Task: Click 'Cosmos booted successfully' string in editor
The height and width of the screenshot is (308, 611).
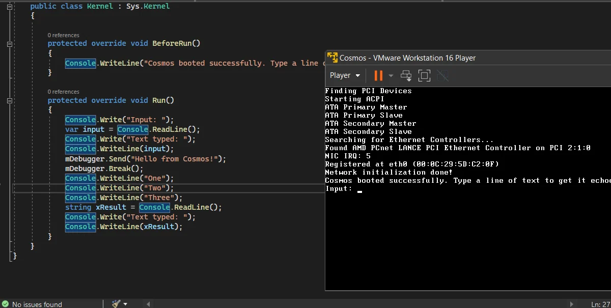Action: [x=234, y=63]
